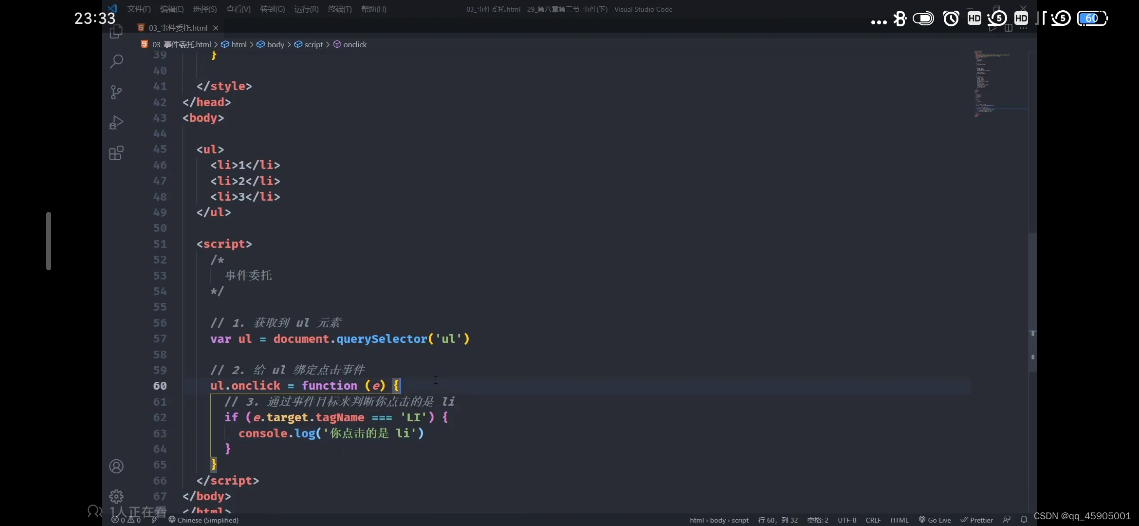1139x526 pixels.
Task: Open the Extensions view
Action: [116, 153]
